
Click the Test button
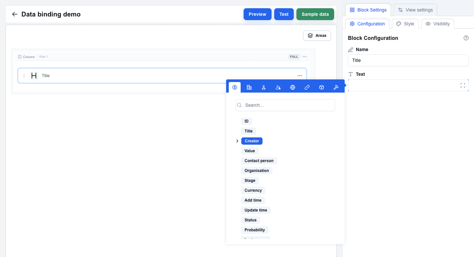pyautogui.click(x=284, y=14)
